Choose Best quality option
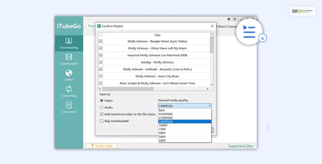This screenshot has height=164, width=322. (185, 110)
